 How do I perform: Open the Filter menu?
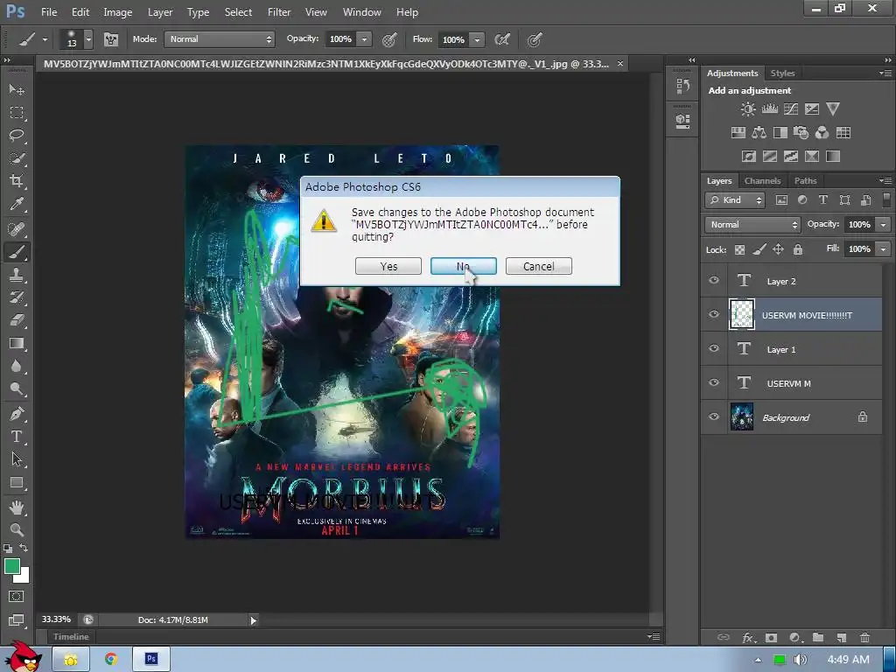pos(279,12)
